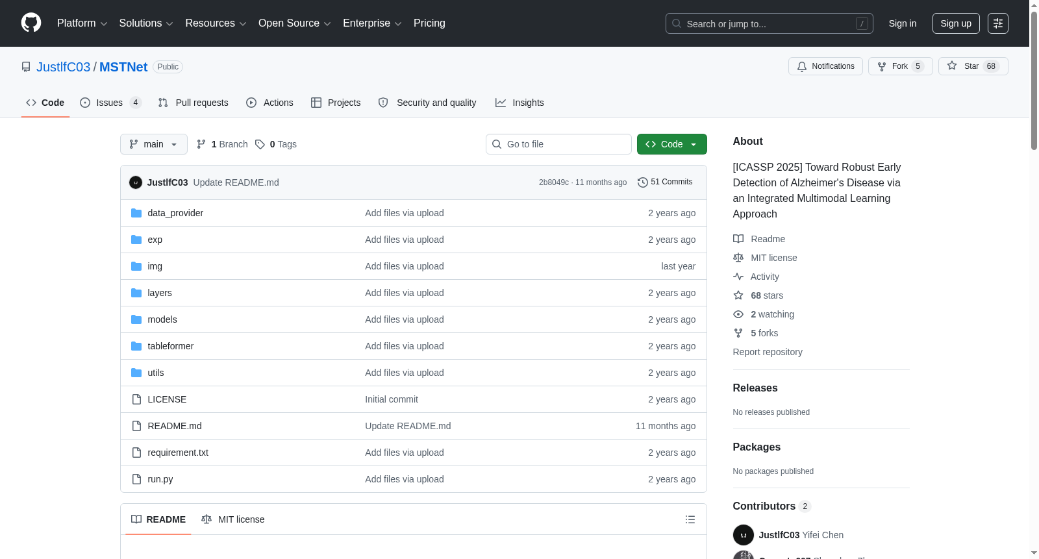Open the Initial commit message for LICENSE
1039x559 pixels.
pos(392,399)
